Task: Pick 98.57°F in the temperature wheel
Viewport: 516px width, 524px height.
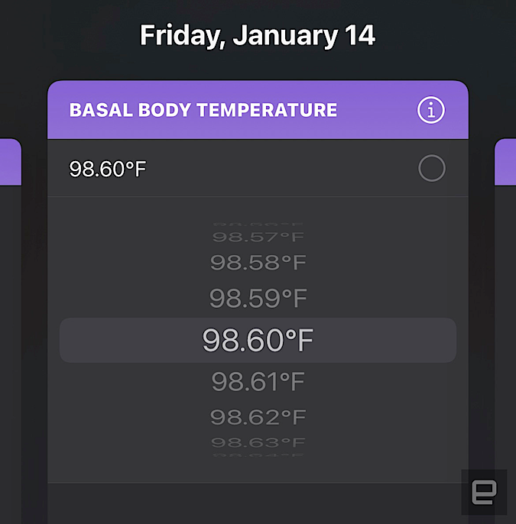Action: pos(258,238)
